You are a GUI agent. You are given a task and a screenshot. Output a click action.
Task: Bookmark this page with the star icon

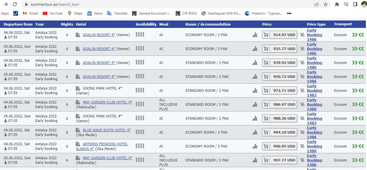(325, 4)
